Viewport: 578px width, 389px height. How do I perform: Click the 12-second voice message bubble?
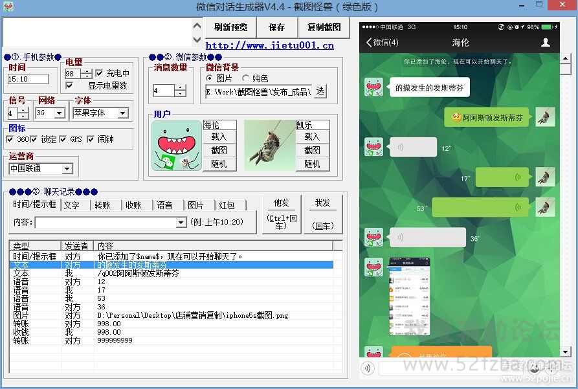pos(413,148)
